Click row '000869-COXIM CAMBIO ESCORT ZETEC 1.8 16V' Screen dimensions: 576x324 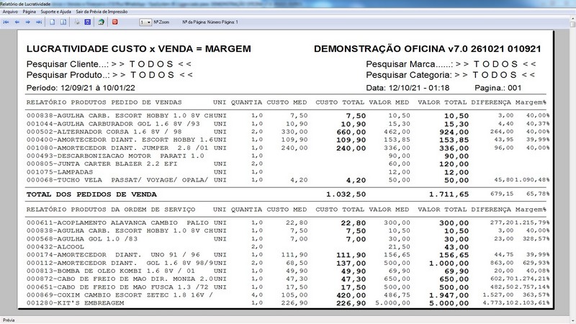[x=288, y=295]
